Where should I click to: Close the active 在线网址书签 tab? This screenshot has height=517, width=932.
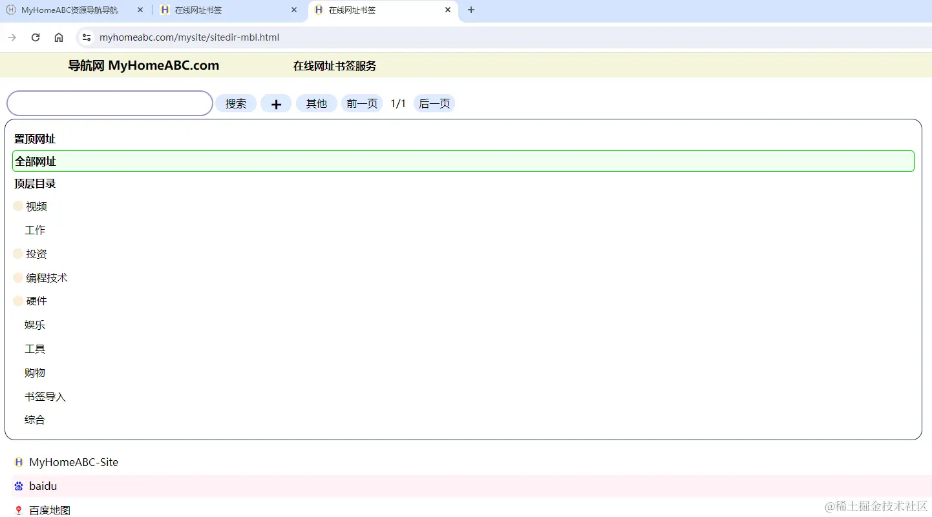point(448,10)
